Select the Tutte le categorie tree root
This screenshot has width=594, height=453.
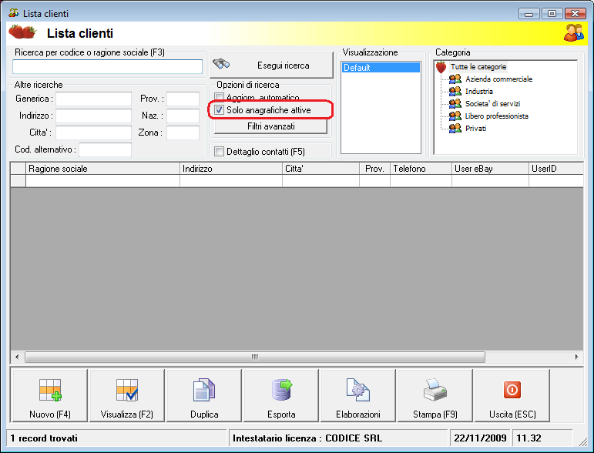point(478,67)
